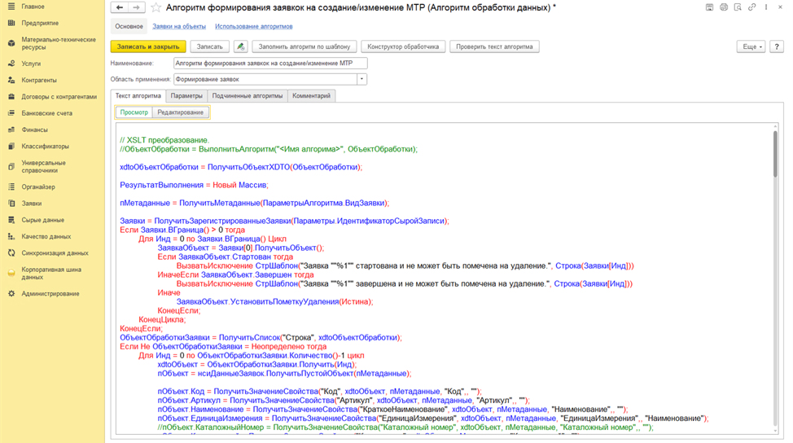
Task: Open the Параметры tab
Action: click(x=186, y=96)
